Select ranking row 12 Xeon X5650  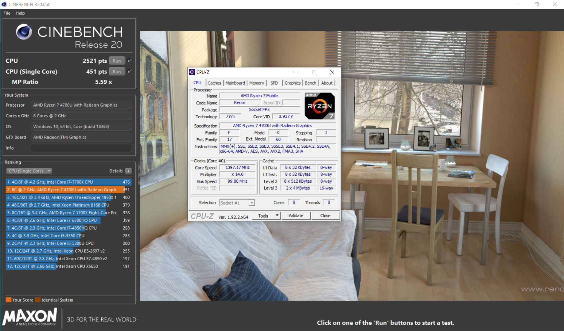[x=69, y=266]
